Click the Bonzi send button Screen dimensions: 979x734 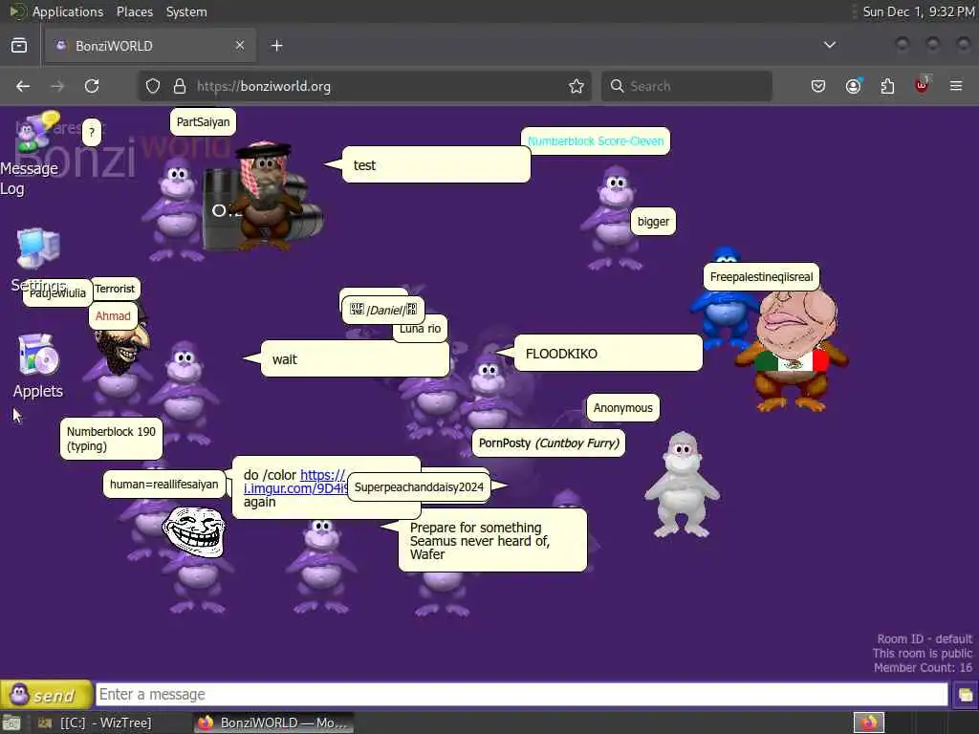point(46,694)
